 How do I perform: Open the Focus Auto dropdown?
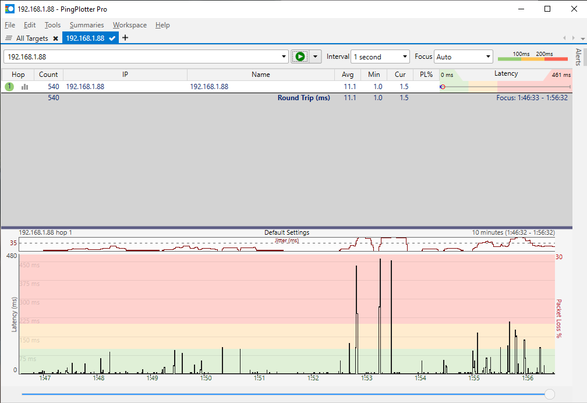pos(464,56)
